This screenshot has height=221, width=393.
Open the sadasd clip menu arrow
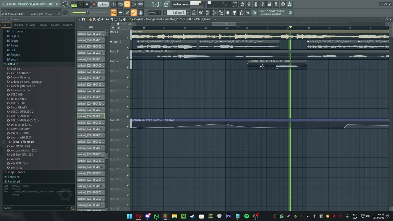pos(134,32)
